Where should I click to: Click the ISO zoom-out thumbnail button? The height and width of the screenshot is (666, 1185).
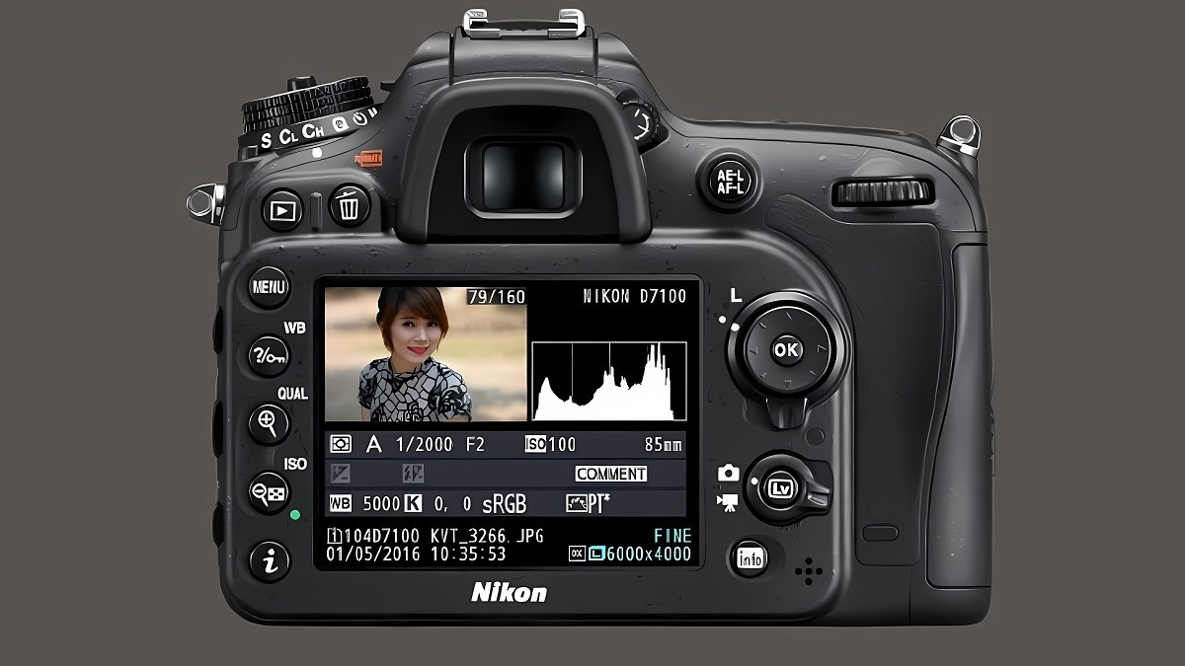point(269,491)
